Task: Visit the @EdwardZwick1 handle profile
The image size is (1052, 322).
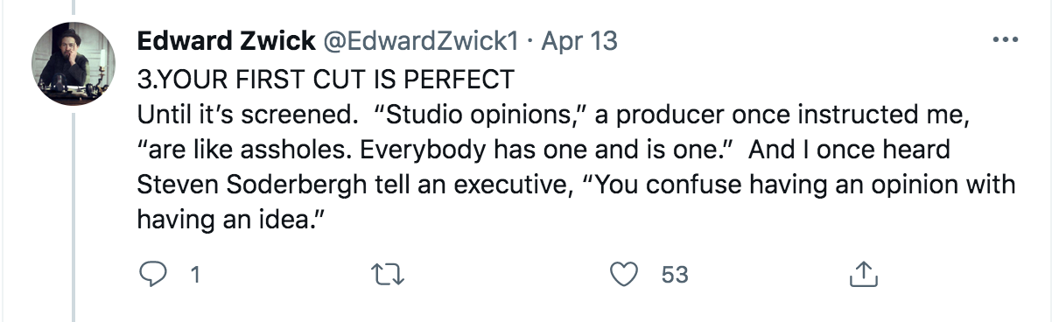Action: tap(424, 40)
